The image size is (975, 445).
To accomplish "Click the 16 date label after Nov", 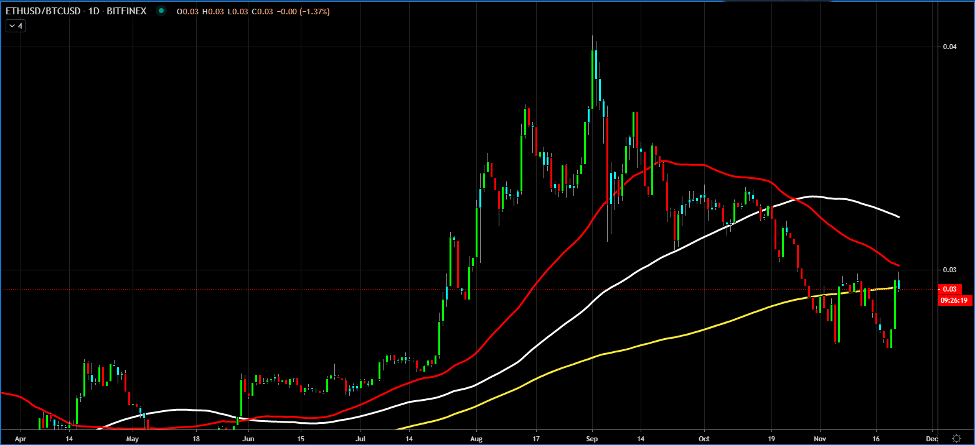I will pyautogui.click(x=876, y=438).
